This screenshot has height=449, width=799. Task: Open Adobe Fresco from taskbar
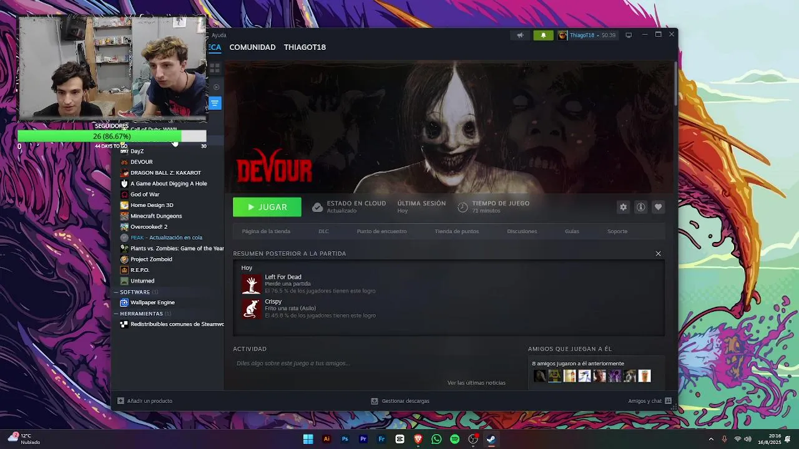[381, 439]
